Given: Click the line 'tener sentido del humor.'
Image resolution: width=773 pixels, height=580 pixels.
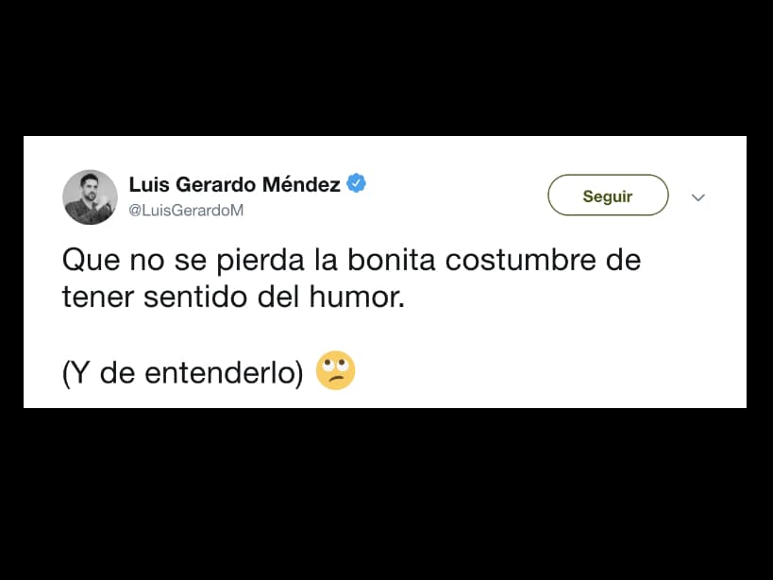Looking at the screenshot, I should [x=233, y=297].
